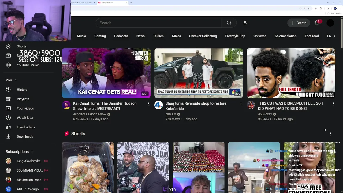Click the browser zoom magnifier icon
This screenshot has height=193, width=343.
(305, 8)
